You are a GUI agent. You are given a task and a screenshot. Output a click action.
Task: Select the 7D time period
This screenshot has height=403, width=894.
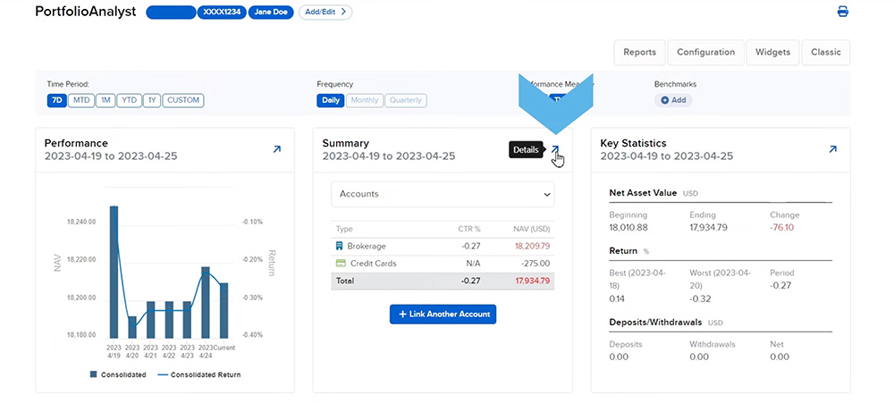click(57, 100)
